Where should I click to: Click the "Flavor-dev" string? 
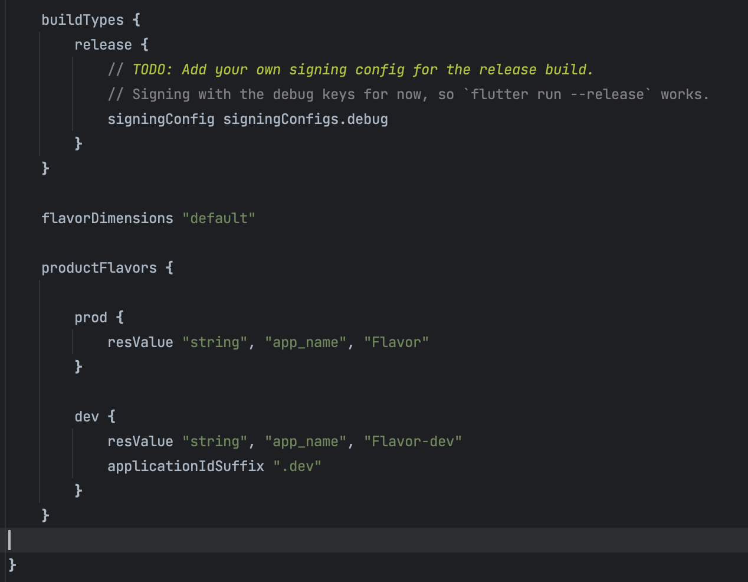413,442
